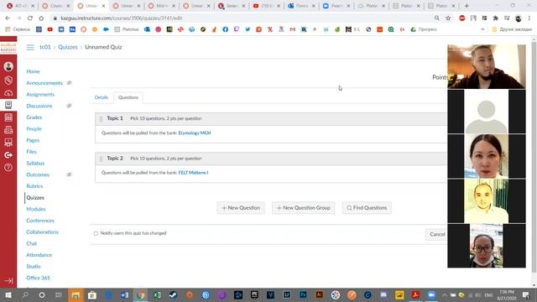This screenshot has width=537, height=302.
Task: Tick Notify users this quiz has changed
Action: coord(96,233)
